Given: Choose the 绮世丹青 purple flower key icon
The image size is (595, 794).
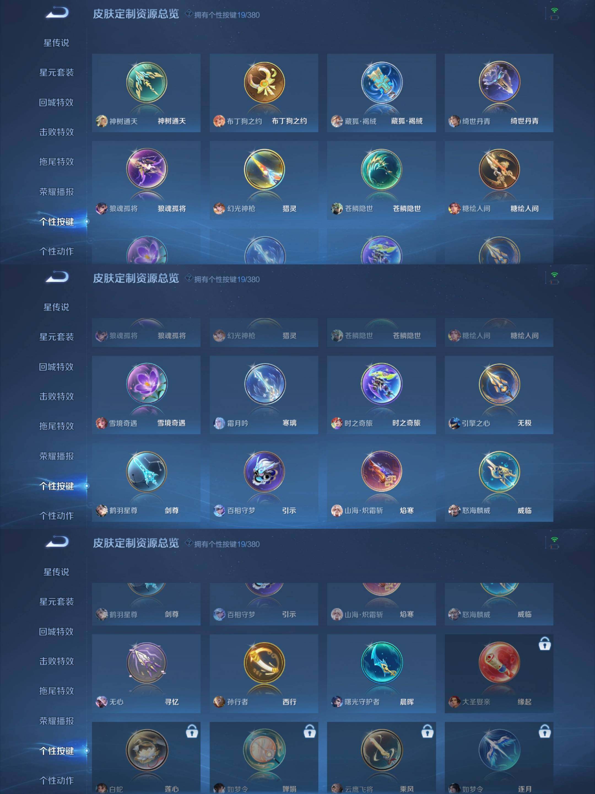Looking at the screenshot, I should [499, 82].
